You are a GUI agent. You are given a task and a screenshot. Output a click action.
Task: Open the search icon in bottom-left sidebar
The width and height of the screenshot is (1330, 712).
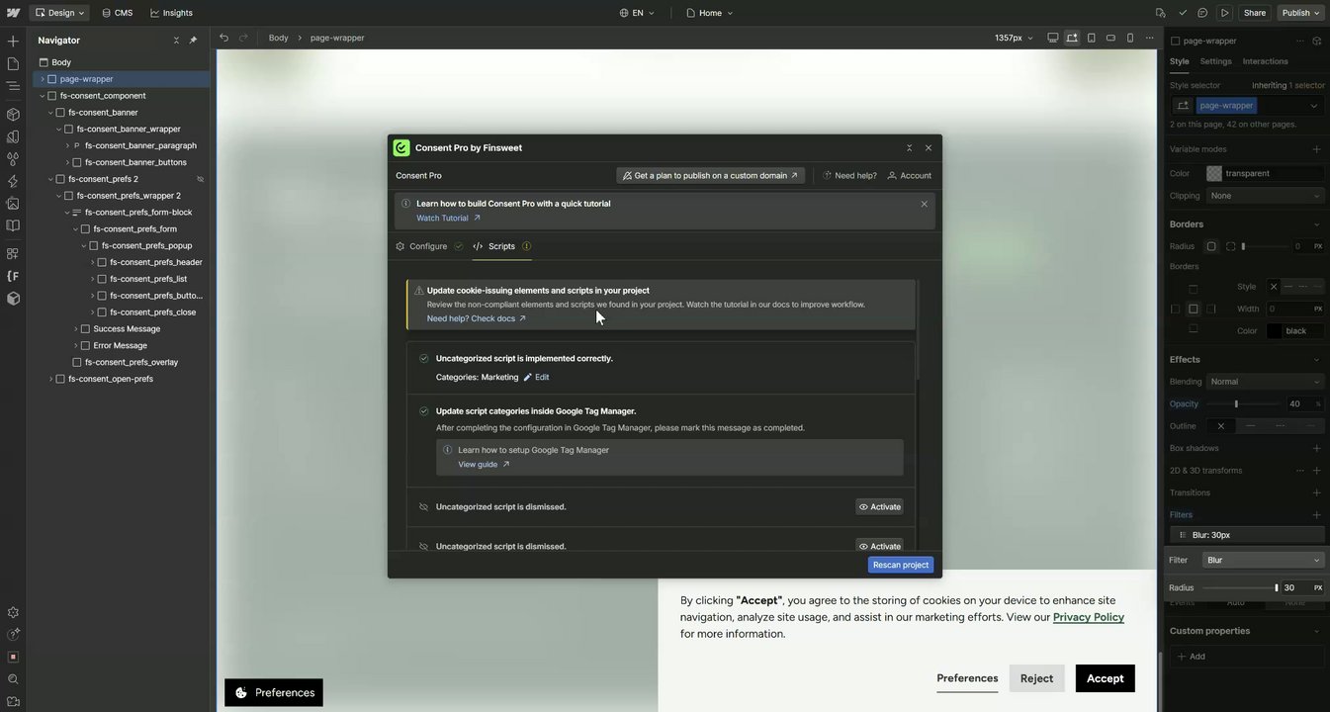click(x=13, y=679)
